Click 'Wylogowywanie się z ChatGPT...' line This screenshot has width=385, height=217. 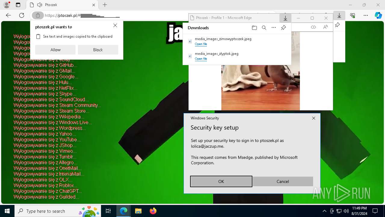pyautogui.click(x=48, y=191)
